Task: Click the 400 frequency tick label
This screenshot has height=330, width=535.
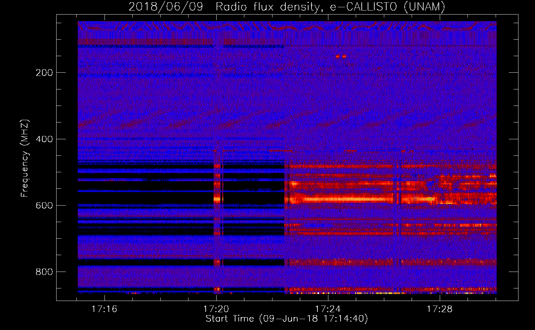Action: [x=44, y=139]
